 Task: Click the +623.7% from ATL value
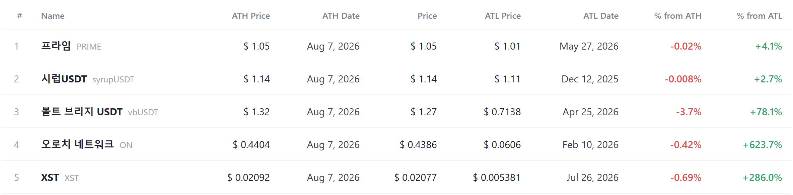pyautogui.click(x=762, y=145)
